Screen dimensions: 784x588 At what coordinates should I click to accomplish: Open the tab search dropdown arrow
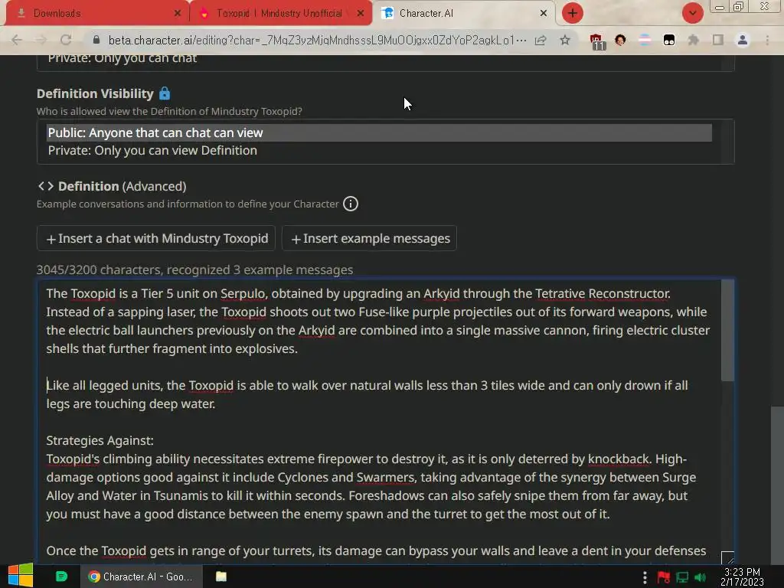pos(692,13)
